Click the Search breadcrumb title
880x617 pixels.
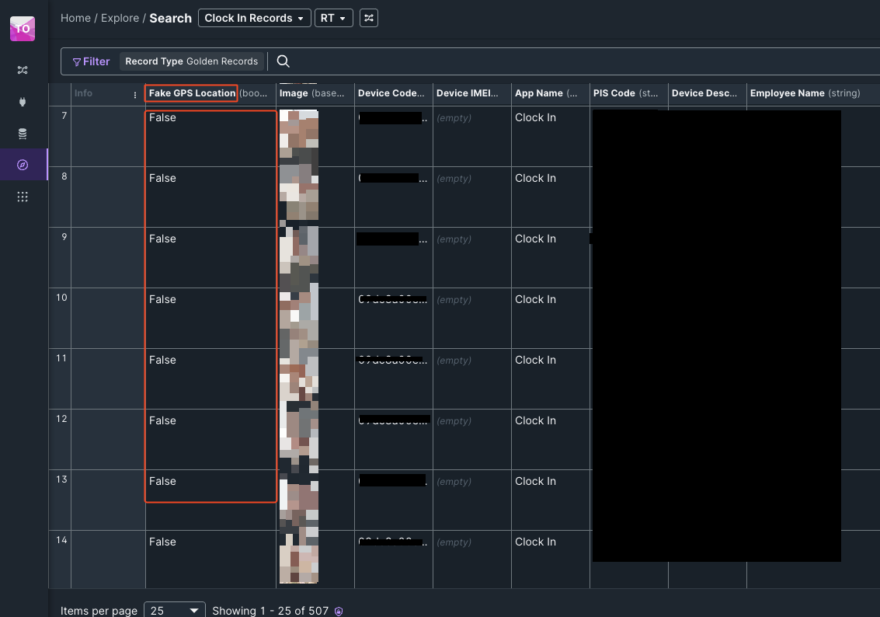[171, 18]
